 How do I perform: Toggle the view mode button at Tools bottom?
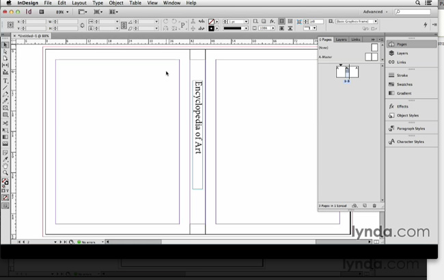click(5, 206)
